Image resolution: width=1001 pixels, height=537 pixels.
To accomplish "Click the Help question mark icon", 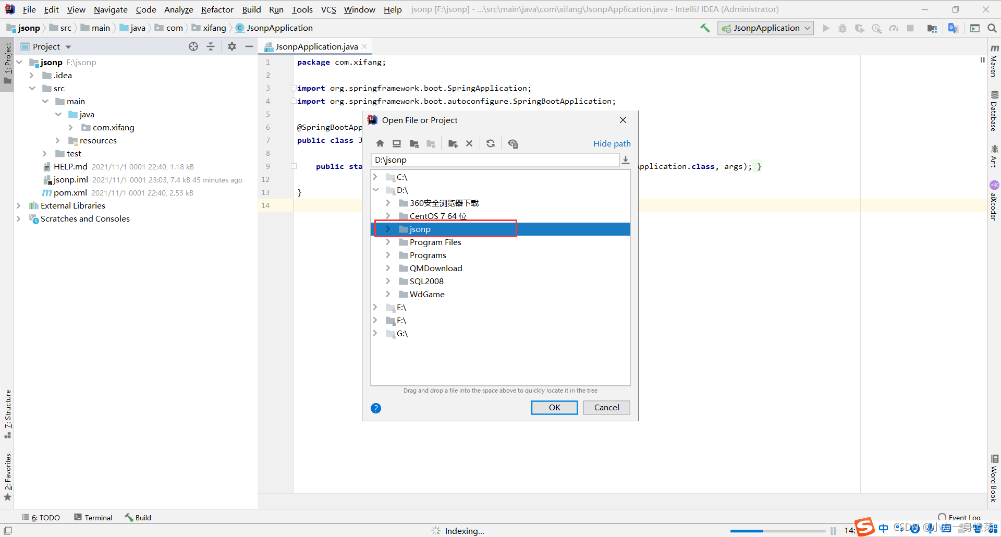I will [x=376, y=408].
